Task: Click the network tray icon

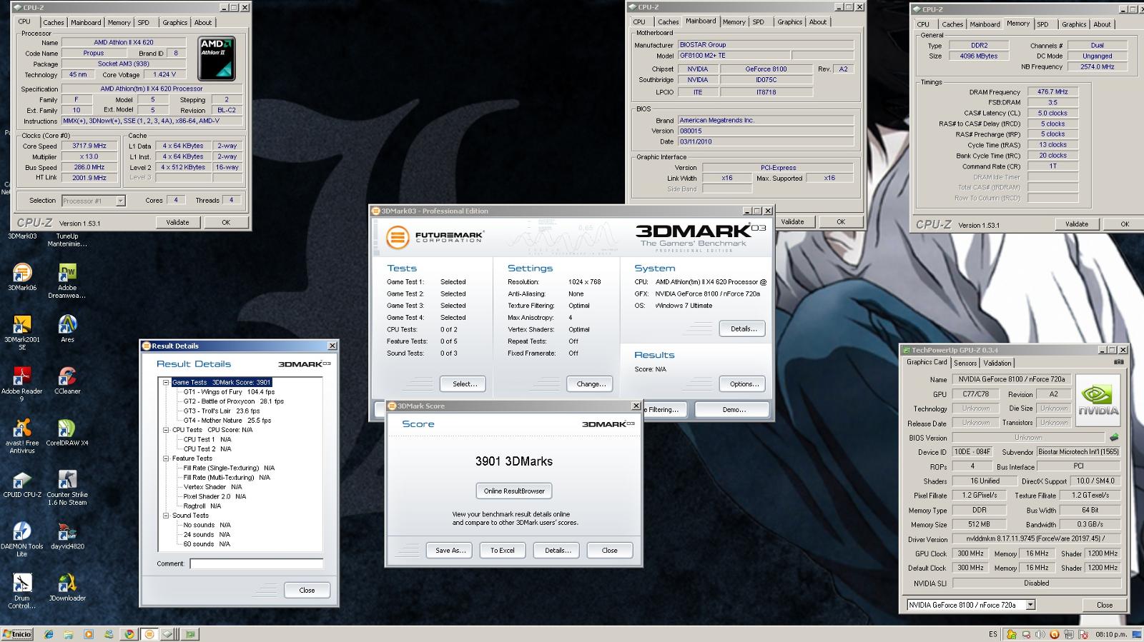Action: [x=1069, y=634]
